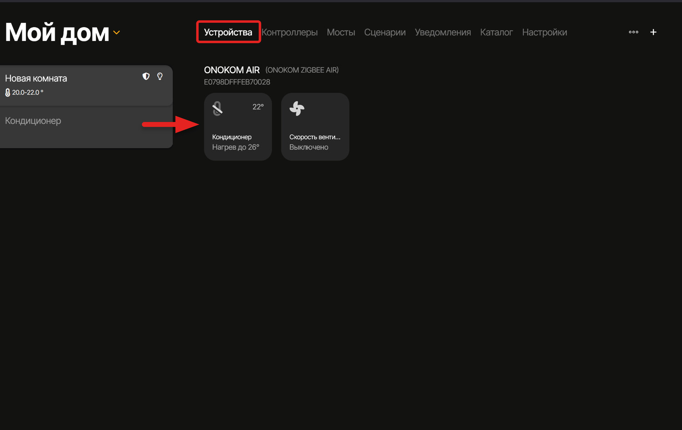Click the plus icon to add

[x=653, y=32]
